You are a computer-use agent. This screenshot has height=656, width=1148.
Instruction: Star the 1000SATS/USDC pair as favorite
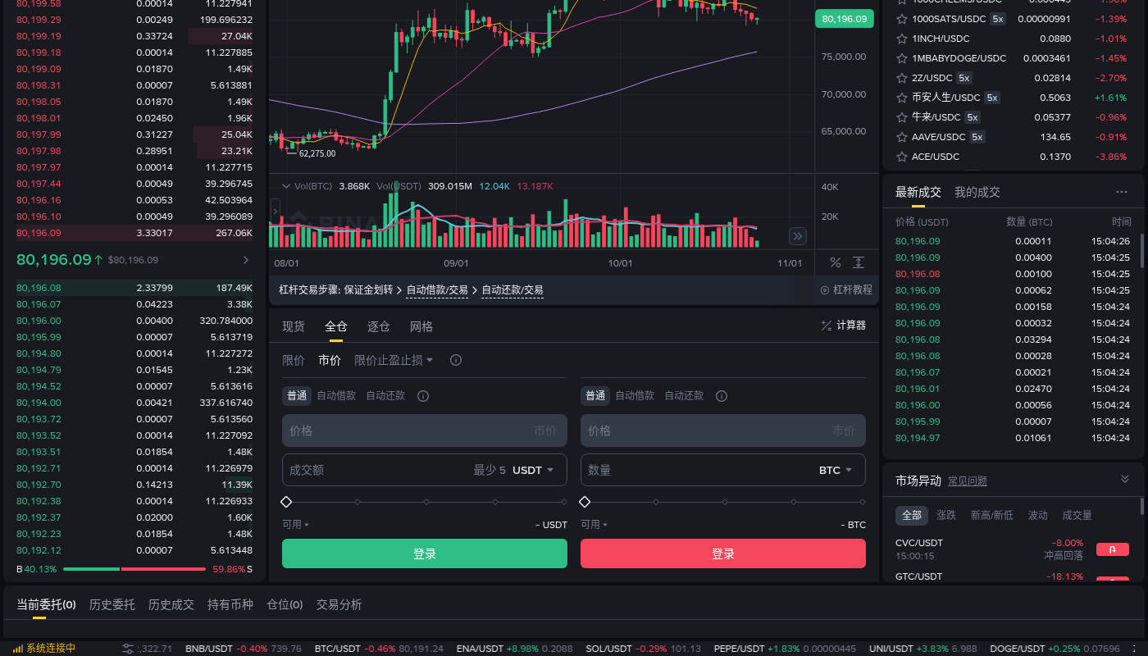click(902, 19)
